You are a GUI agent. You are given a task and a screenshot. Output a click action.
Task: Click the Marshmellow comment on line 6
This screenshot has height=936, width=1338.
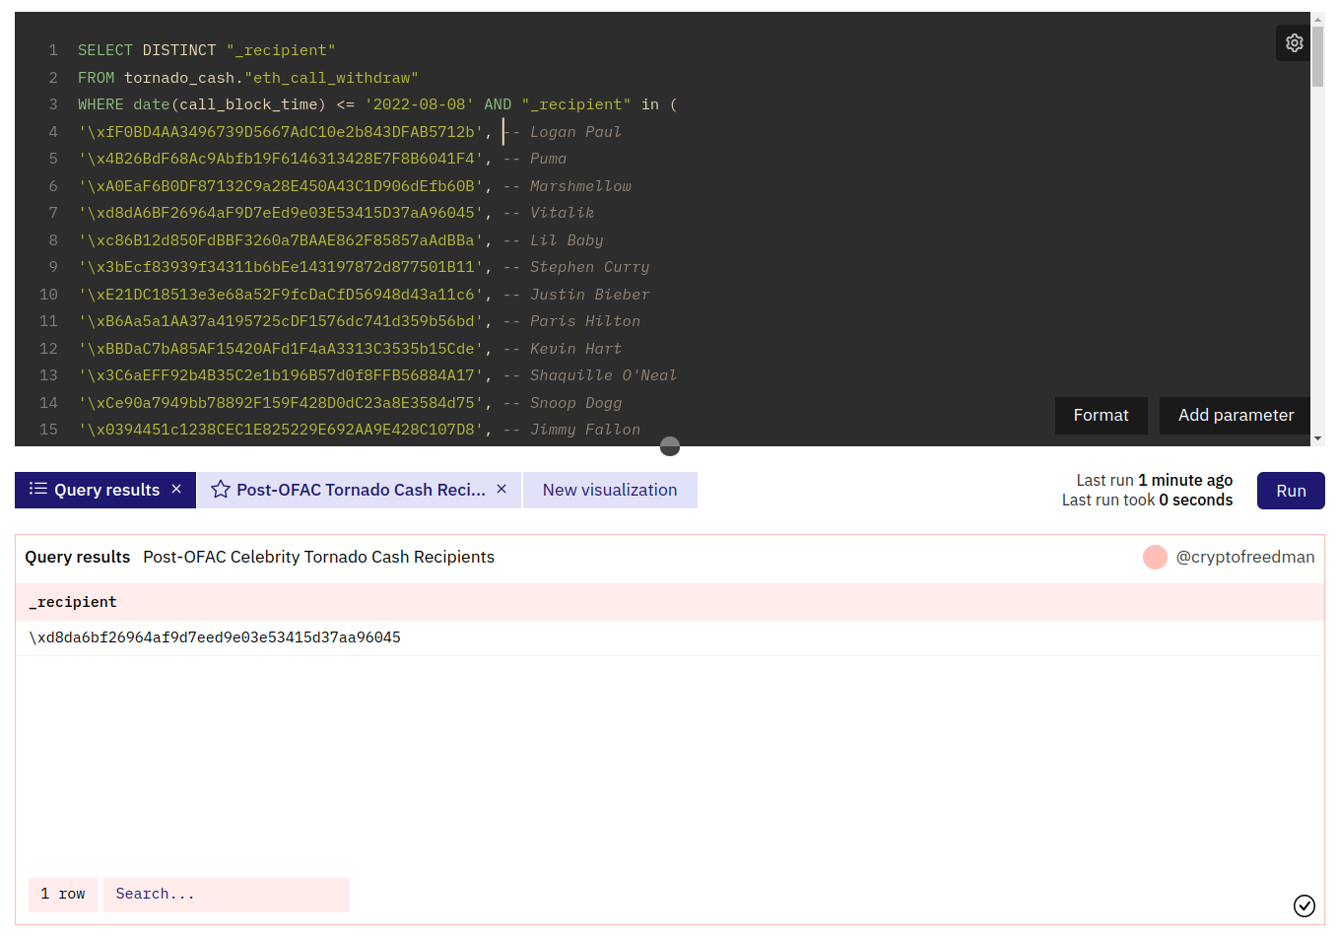tap(567, 186)
